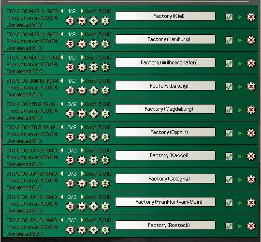Move Factory (Cologne) down one position
The height and width of the screenshot is (242, 261).
(x=82, y=183)
